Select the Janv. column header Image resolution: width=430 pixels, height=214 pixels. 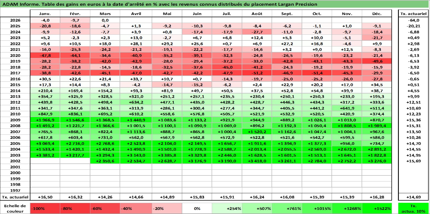[45, 14]
